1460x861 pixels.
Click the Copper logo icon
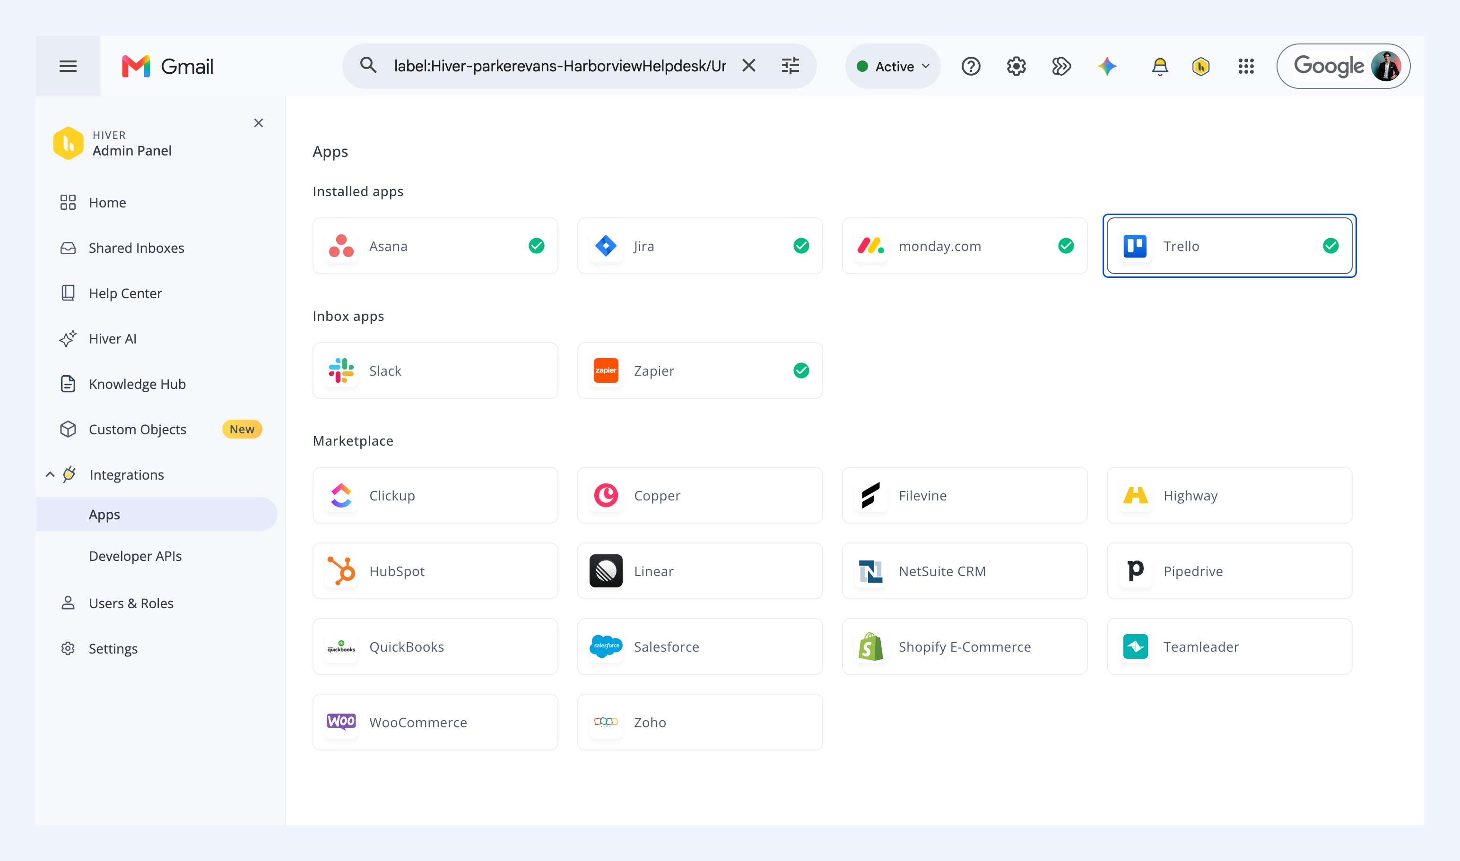coord(606,496)
